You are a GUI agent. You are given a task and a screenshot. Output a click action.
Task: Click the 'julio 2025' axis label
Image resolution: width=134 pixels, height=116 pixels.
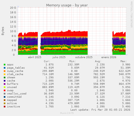click(x=59, y=57)
